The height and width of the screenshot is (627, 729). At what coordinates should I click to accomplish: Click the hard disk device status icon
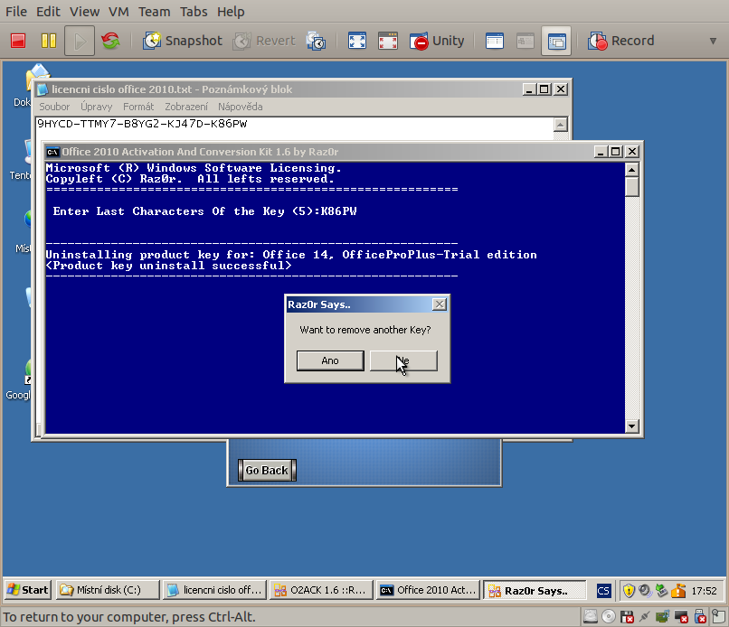point(591,616)
